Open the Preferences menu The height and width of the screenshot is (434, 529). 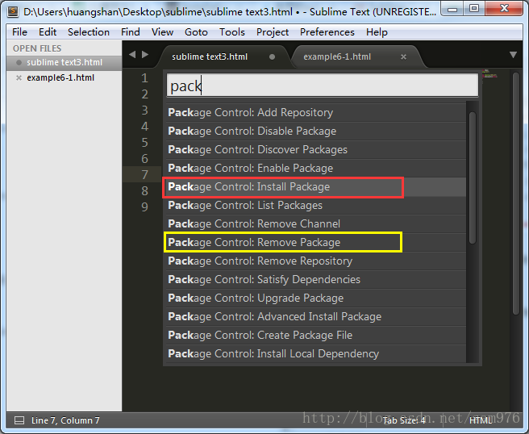[x=327, y=32]
